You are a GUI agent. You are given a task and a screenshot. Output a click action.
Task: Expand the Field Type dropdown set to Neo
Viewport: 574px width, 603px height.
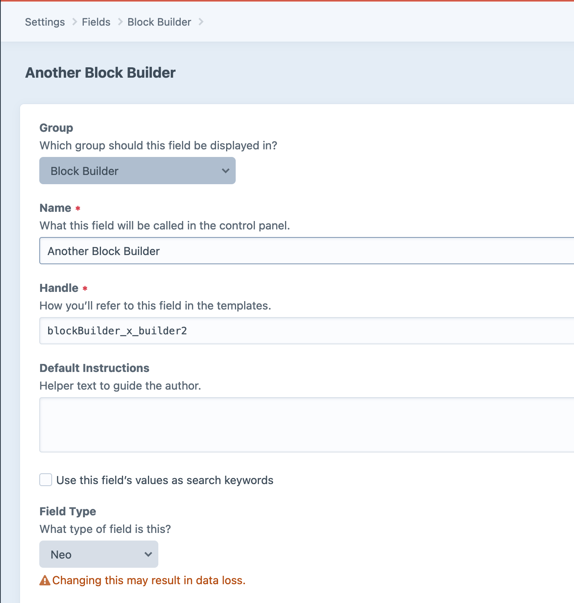pos(99,554)
